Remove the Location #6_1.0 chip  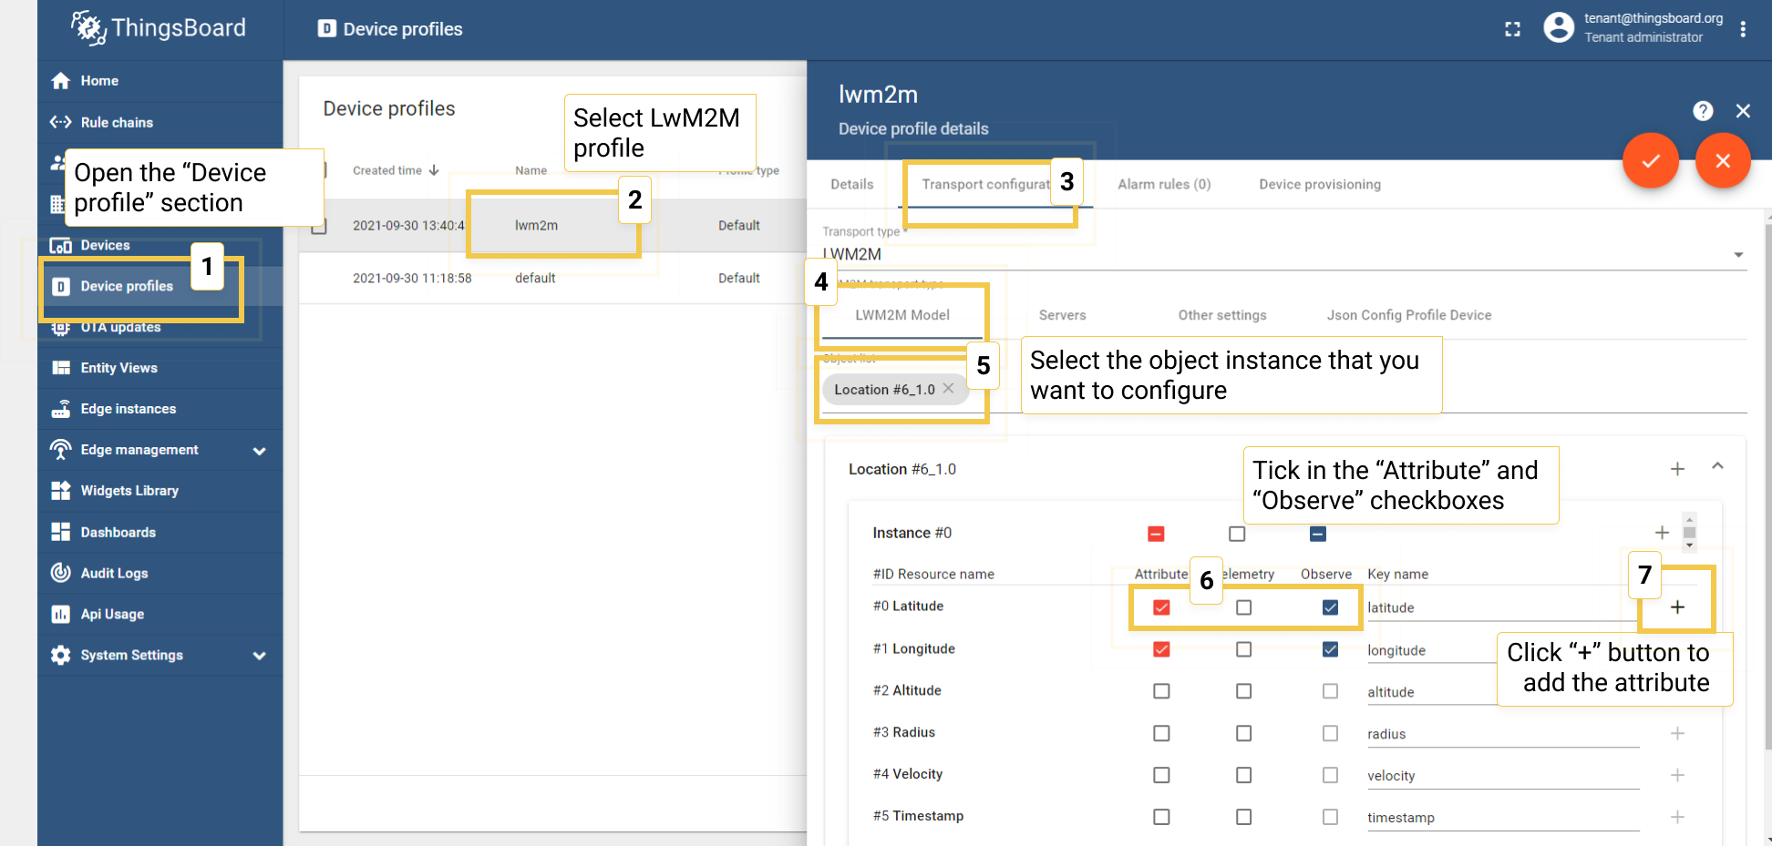(x=948, y=389)
